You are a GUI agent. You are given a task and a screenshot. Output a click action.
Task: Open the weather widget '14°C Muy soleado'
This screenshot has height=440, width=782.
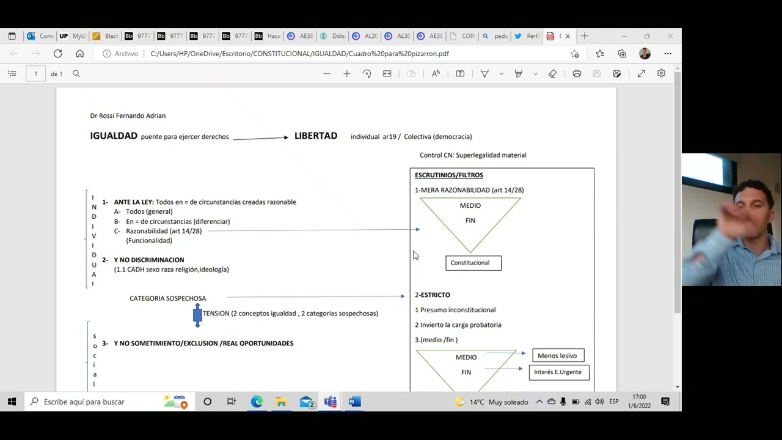tap(492, 402)
